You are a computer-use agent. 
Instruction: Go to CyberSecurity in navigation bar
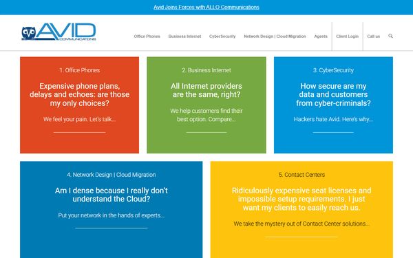point(222,36)
